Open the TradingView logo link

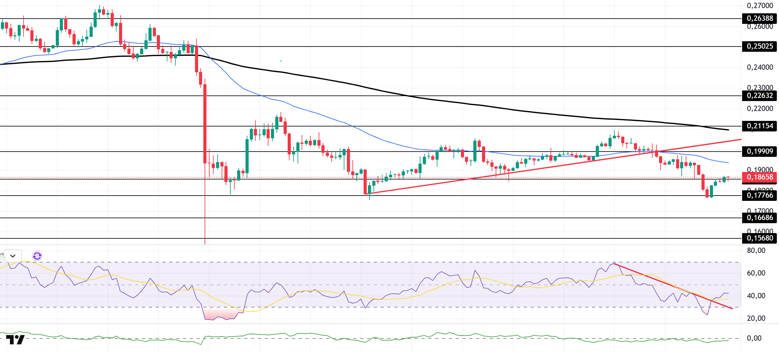[15, 340]
